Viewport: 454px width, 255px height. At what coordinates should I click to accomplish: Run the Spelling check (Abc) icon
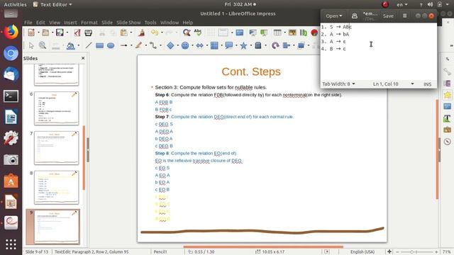coord(198,33)
